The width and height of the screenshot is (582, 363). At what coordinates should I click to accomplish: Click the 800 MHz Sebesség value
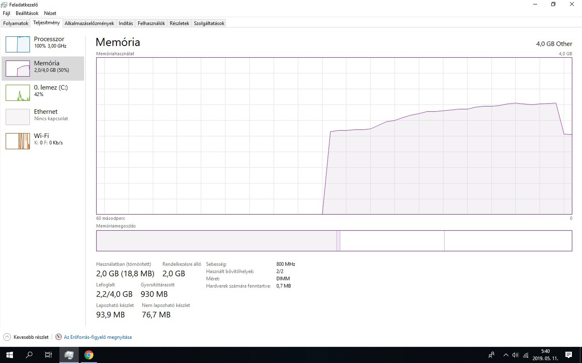(x=286, y=264)
